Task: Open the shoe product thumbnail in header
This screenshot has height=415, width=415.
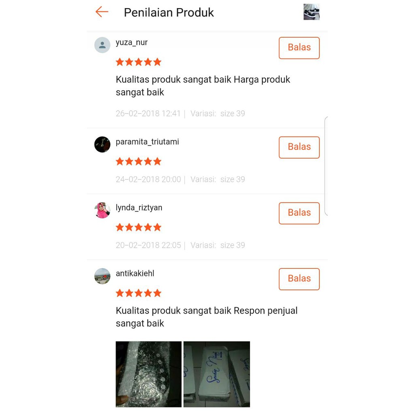Action: pos(312,12)
